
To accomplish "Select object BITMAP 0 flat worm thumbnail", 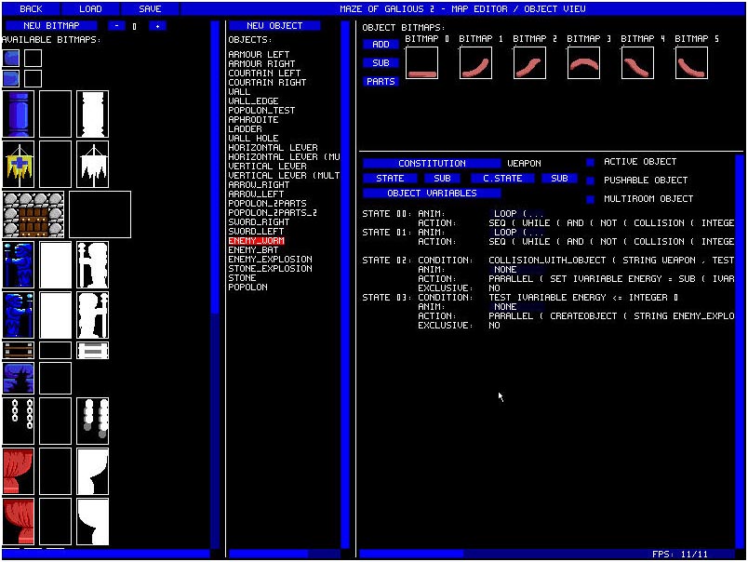I will click(x=421, y=63).
